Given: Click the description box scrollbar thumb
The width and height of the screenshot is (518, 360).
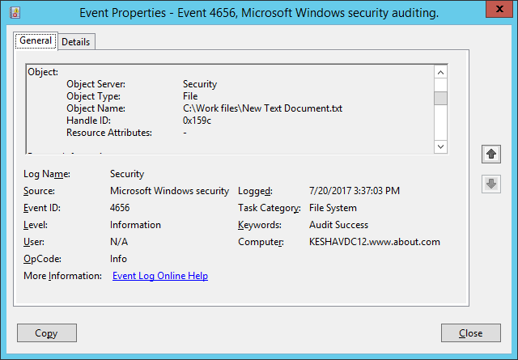Looking at the screenshot, I should point(440,98).
